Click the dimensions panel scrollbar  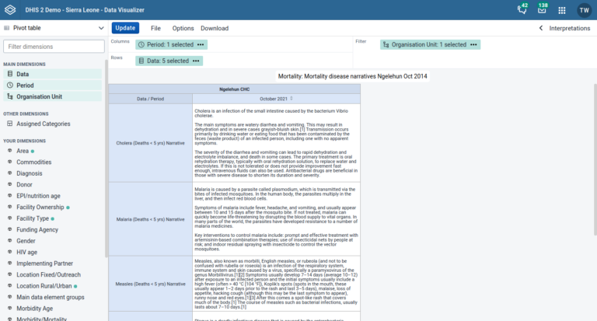point(106,158)
